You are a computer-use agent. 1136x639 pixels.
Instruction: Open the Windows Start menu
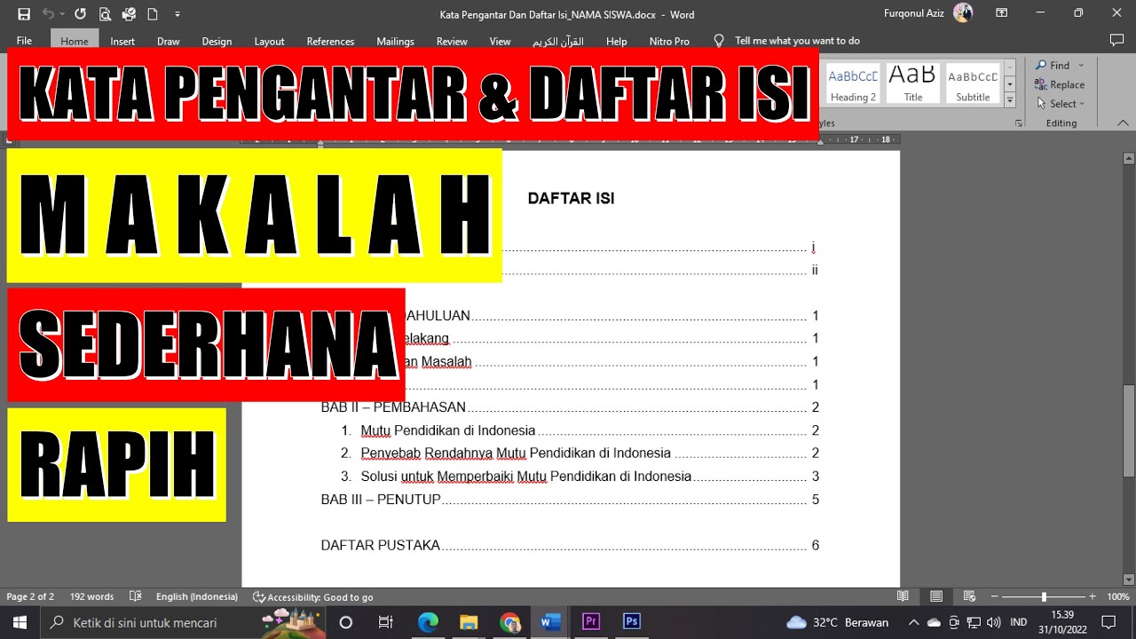click(20, 622)
